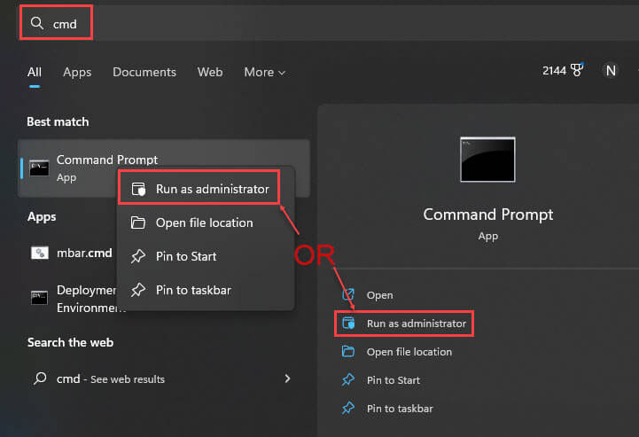Click the pin icon beside Pin to taskbar in right panel
Screen dimensions: 639x437
tap(348, 408)
